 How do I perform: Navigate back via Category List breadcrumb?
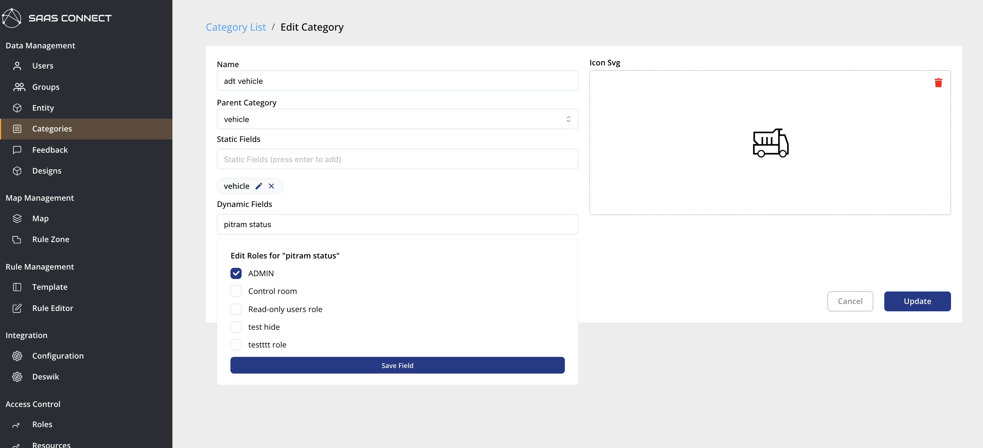(x=235, y=27)
